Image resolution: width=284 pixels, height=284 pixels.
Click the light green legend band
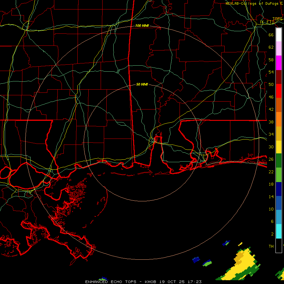pos(279,175)
